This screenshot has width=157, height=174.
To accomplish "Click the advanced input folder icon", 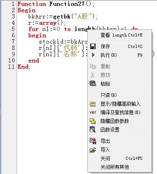I will (93, 104).
